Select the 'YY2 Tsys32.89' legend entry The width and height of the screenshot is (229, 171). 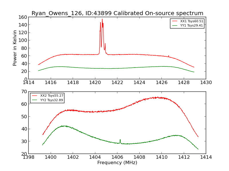pos(48,100)
